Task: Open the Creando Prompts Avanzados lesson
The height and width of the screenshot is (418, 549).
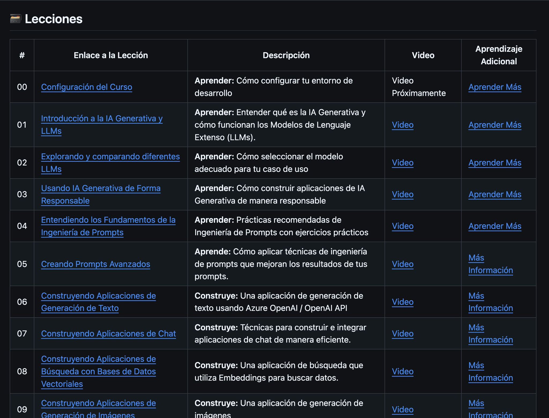Action: tap(96, 264)
